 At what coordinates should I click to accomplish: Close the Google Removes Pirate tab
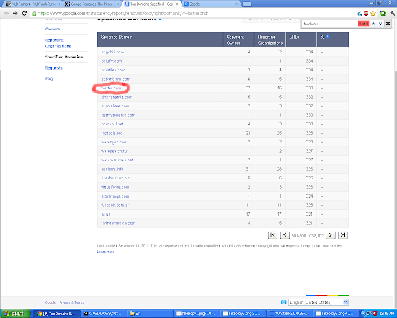click(x=118, y=4)
